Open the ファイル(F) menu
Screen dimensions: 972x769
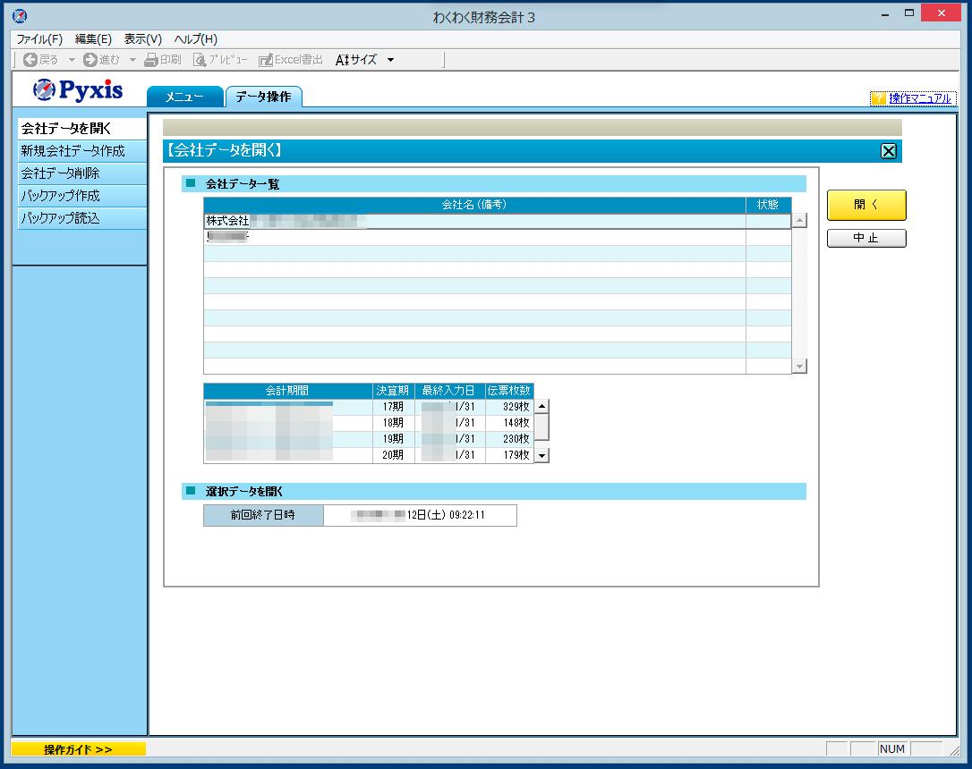coord(39,39)
